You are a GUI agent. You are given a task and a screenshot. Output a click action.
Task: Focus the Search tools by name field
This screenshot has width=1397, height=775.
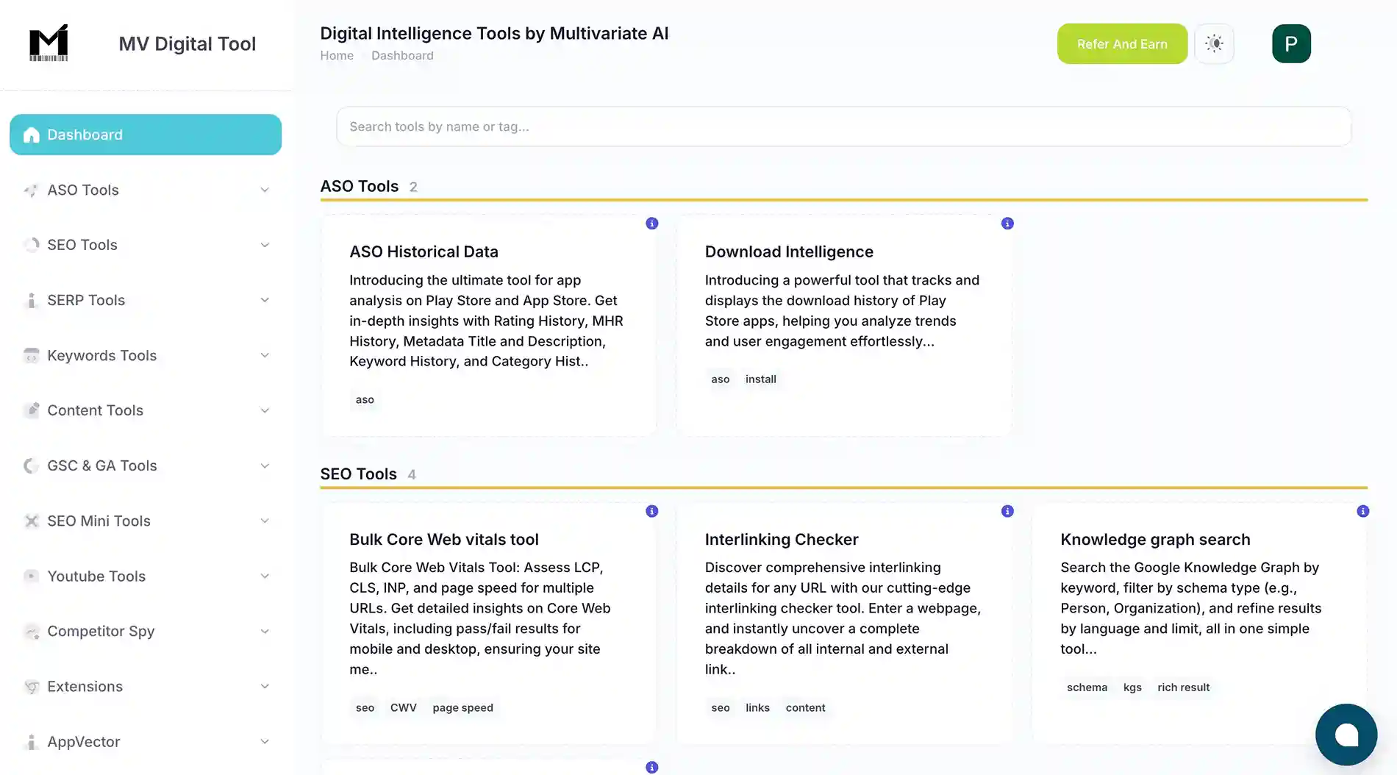point(843,126)
